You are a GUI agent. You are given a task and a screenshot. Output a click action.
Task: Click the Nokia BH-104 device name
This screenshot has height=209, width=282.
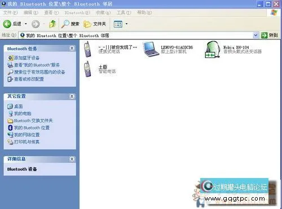(236, 47)
